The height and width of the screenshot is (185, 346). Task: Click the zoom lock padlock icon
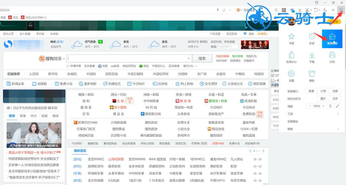point(330,106)
